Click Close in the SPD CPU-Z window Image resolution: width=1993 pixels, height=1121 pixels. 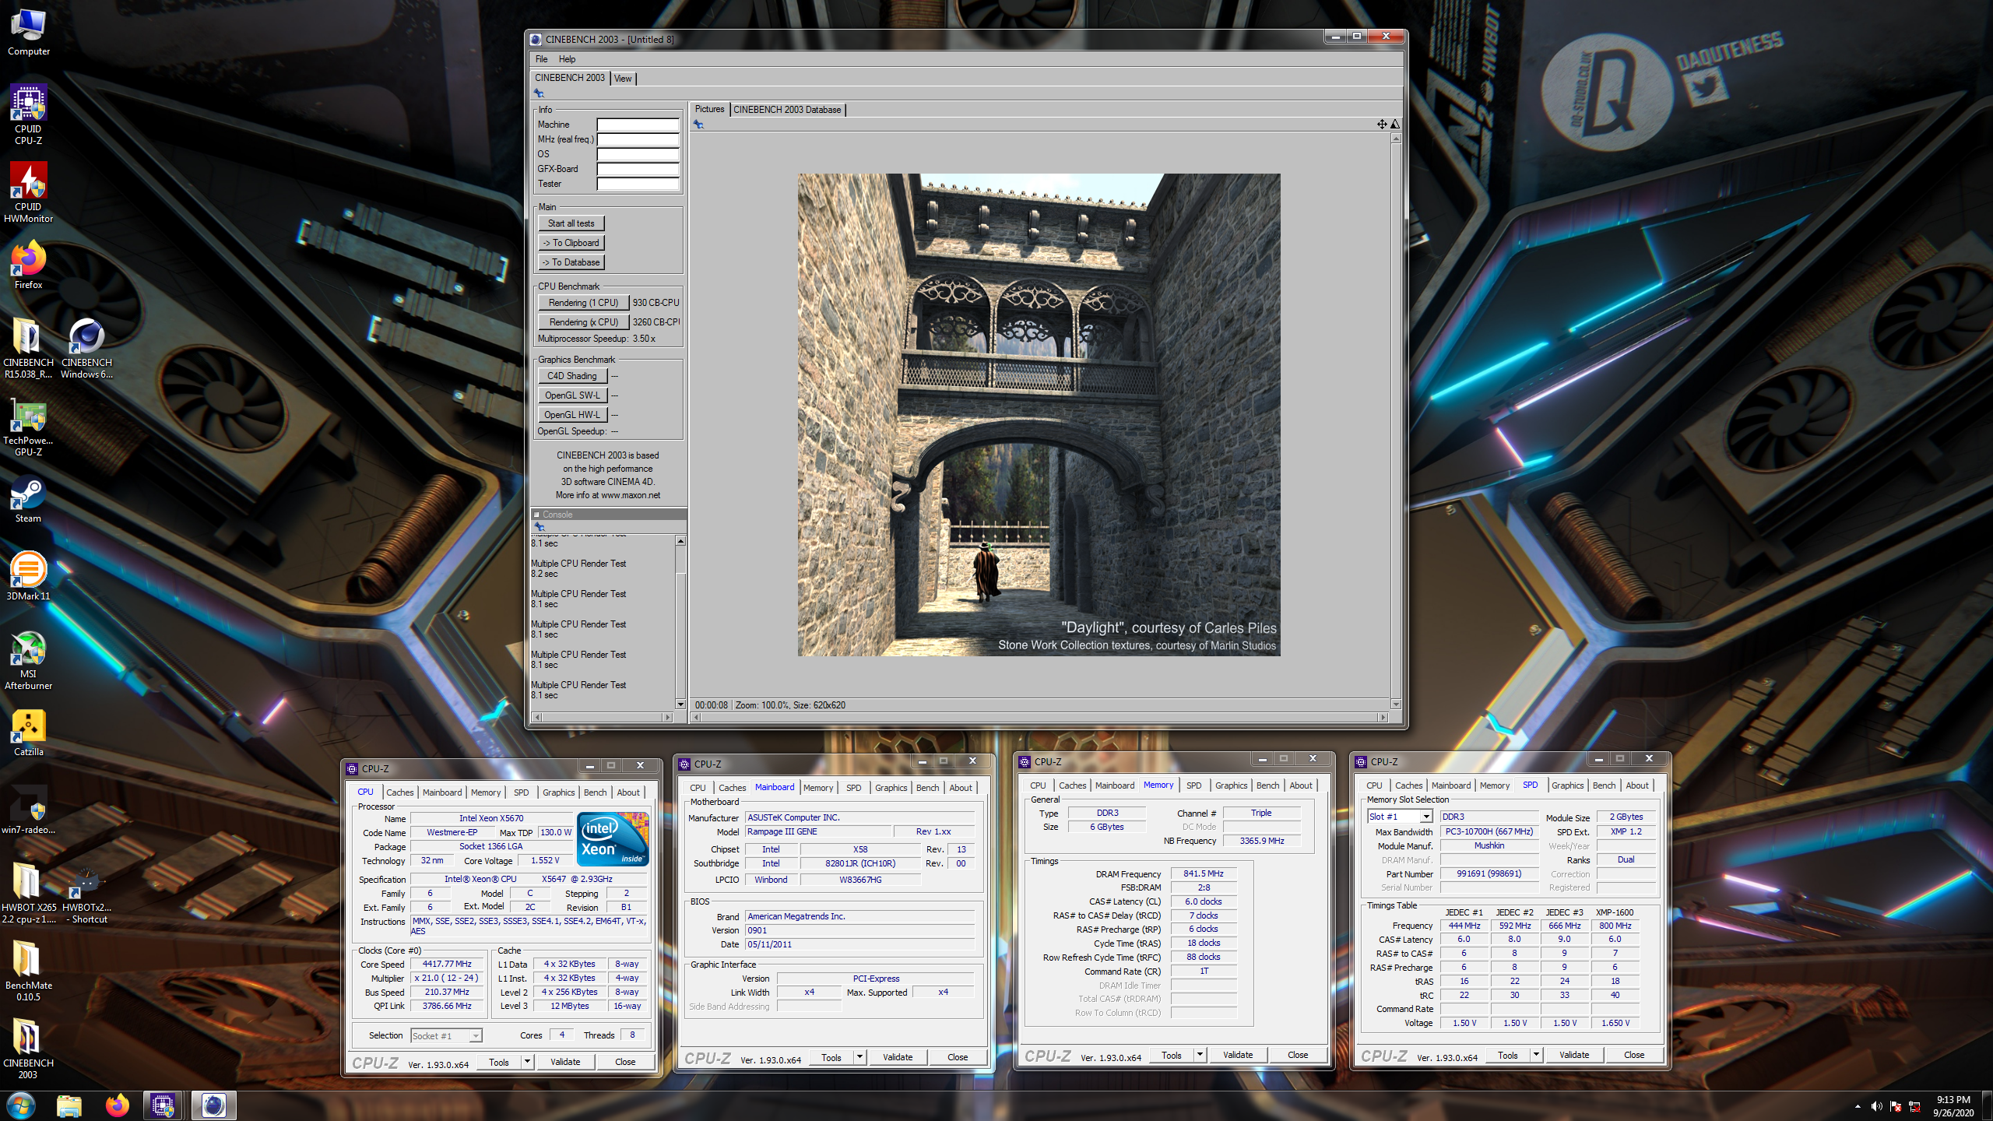coord(1634,1055)
